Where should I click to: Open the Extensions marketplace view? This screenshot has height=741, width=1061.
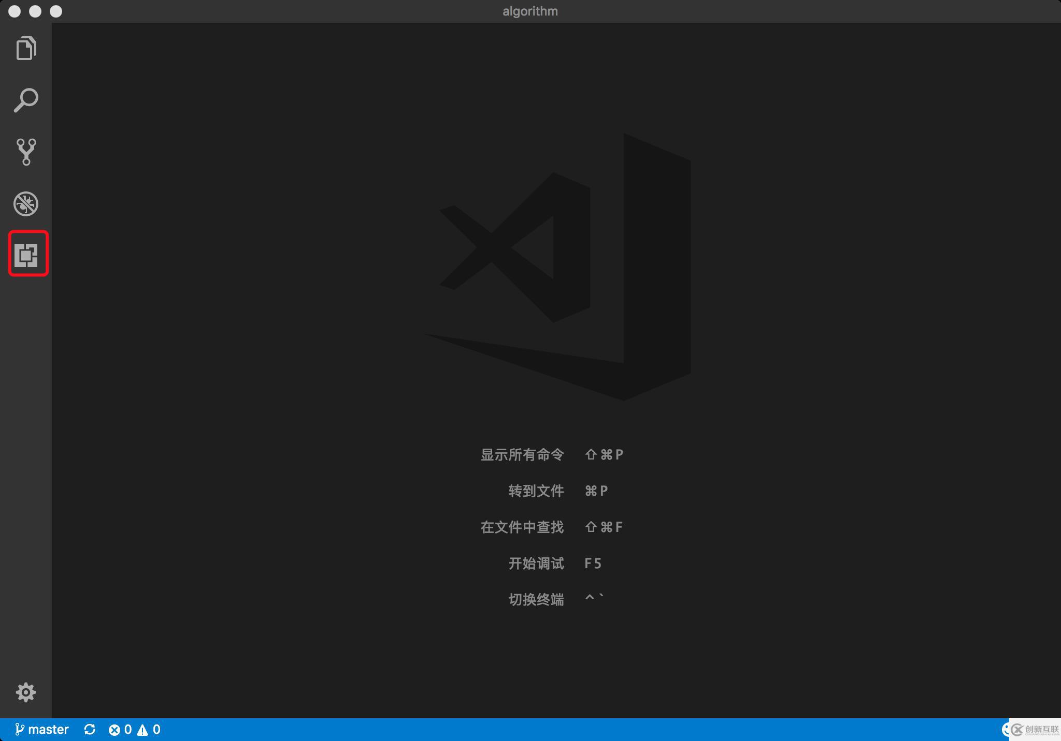coord(26,255)
